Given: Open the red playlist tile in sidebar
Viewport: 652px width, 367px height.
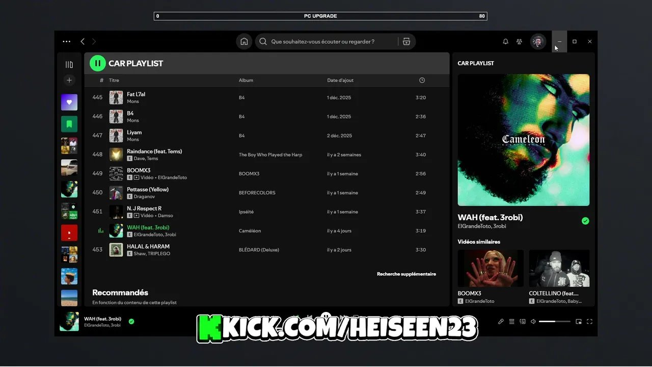Looking at the screenshot, I should click(x=69, y=232).
